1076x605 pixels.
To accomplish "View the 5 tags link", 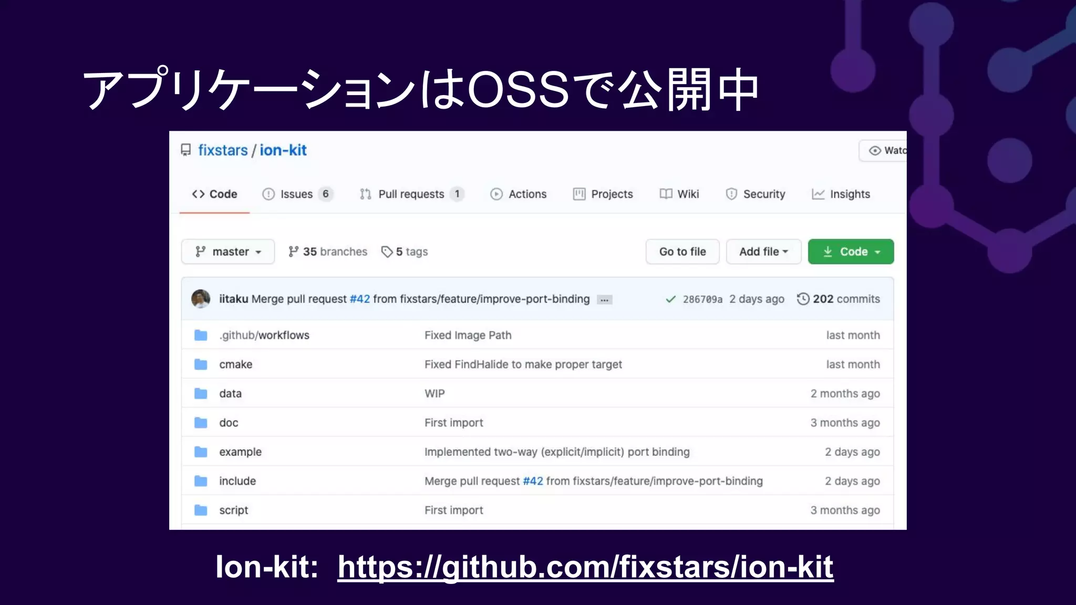I will tap(405, 252).
